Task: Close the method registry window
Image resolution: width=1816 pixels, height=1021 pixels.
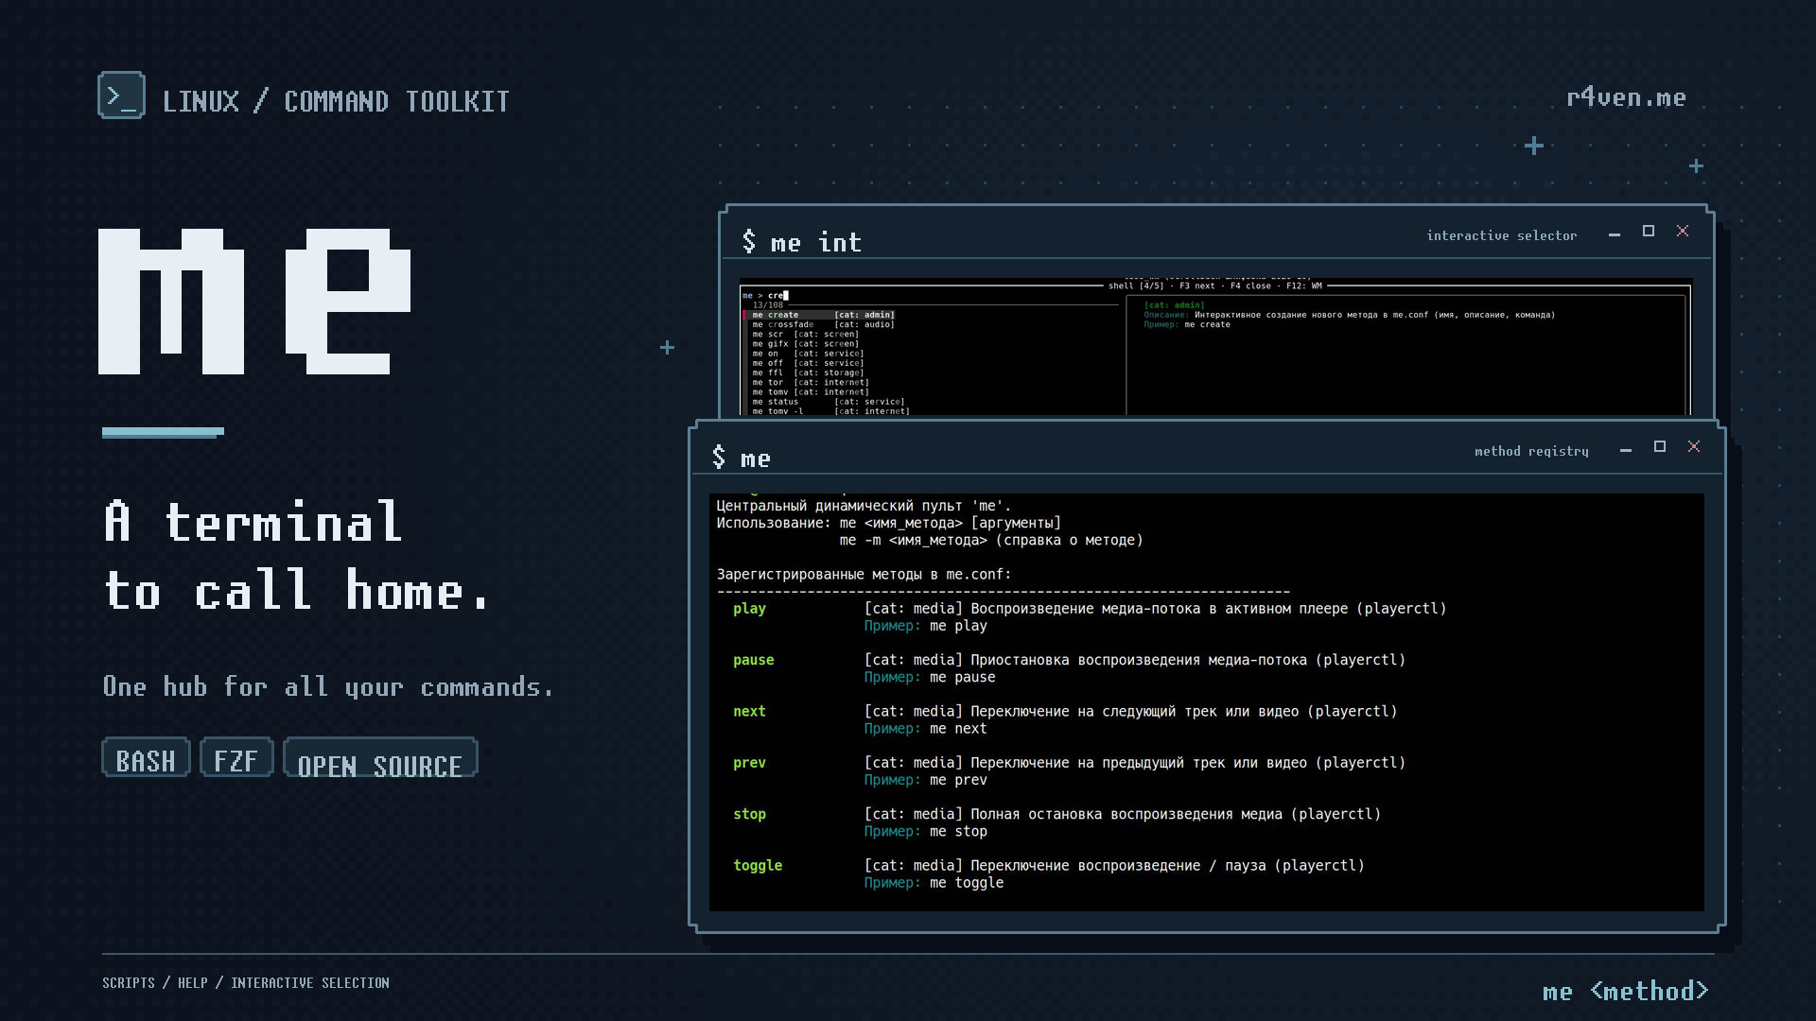Action: 1694,446
